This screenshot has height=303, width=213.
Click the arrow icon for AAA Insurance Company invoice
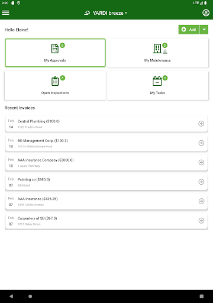[201, 162]
